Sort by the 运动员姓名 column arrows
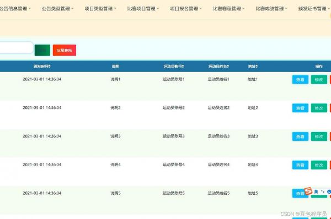 click(x=228, y=67)
